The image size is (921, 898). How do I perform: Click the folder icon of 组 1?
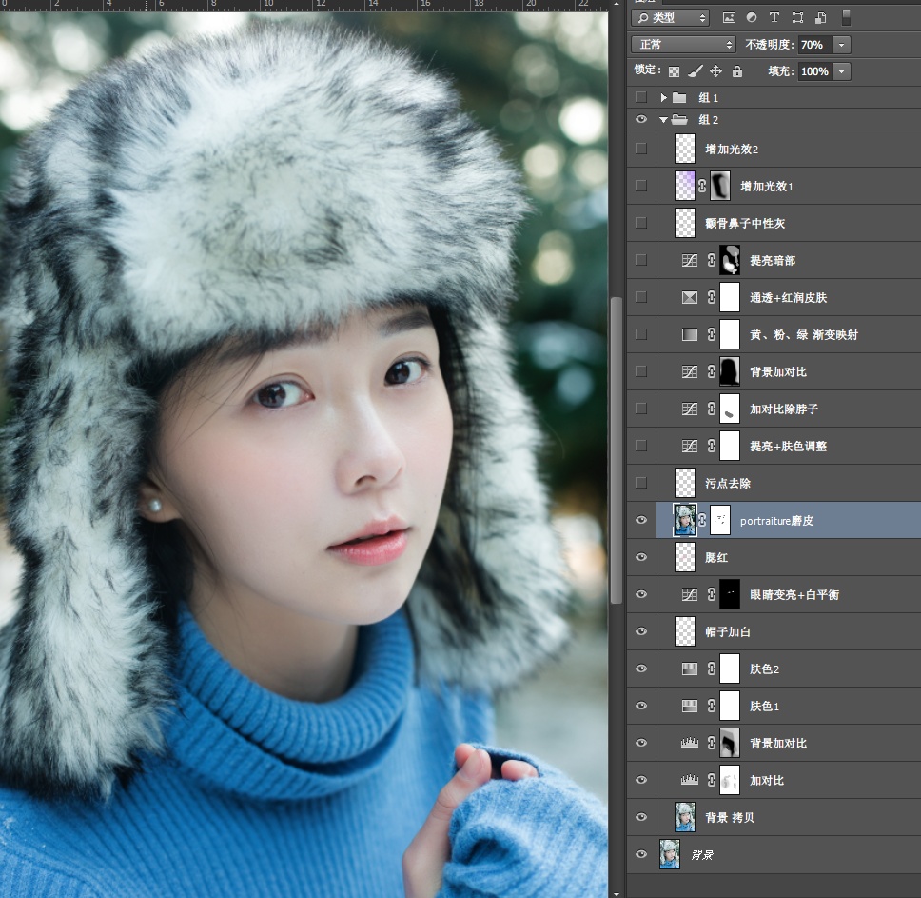click(x=679, y=97)
